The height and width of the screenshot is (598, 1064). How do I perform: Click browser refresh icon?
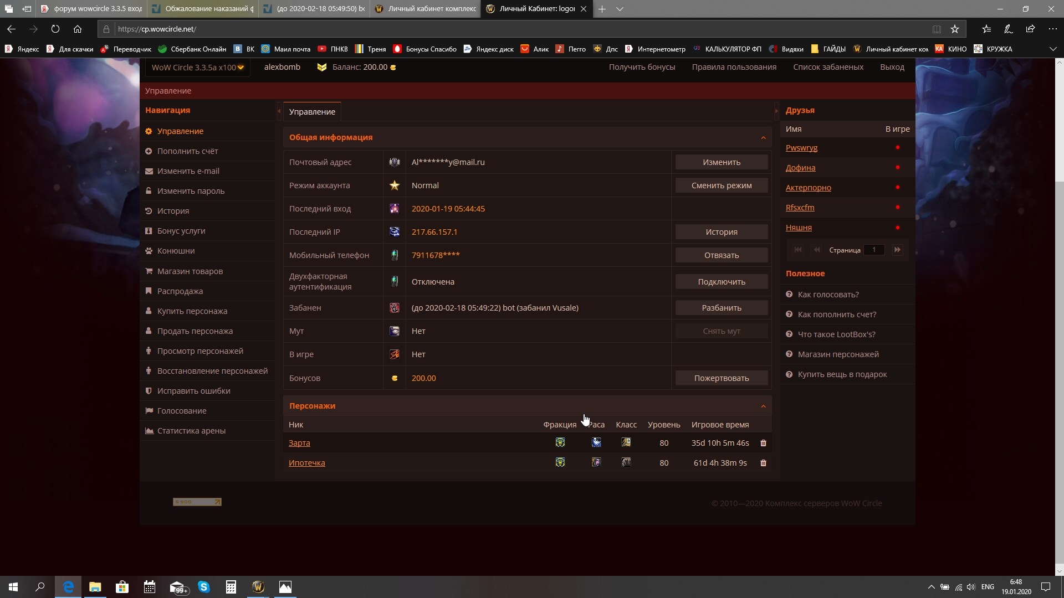[x=55, y=29]
